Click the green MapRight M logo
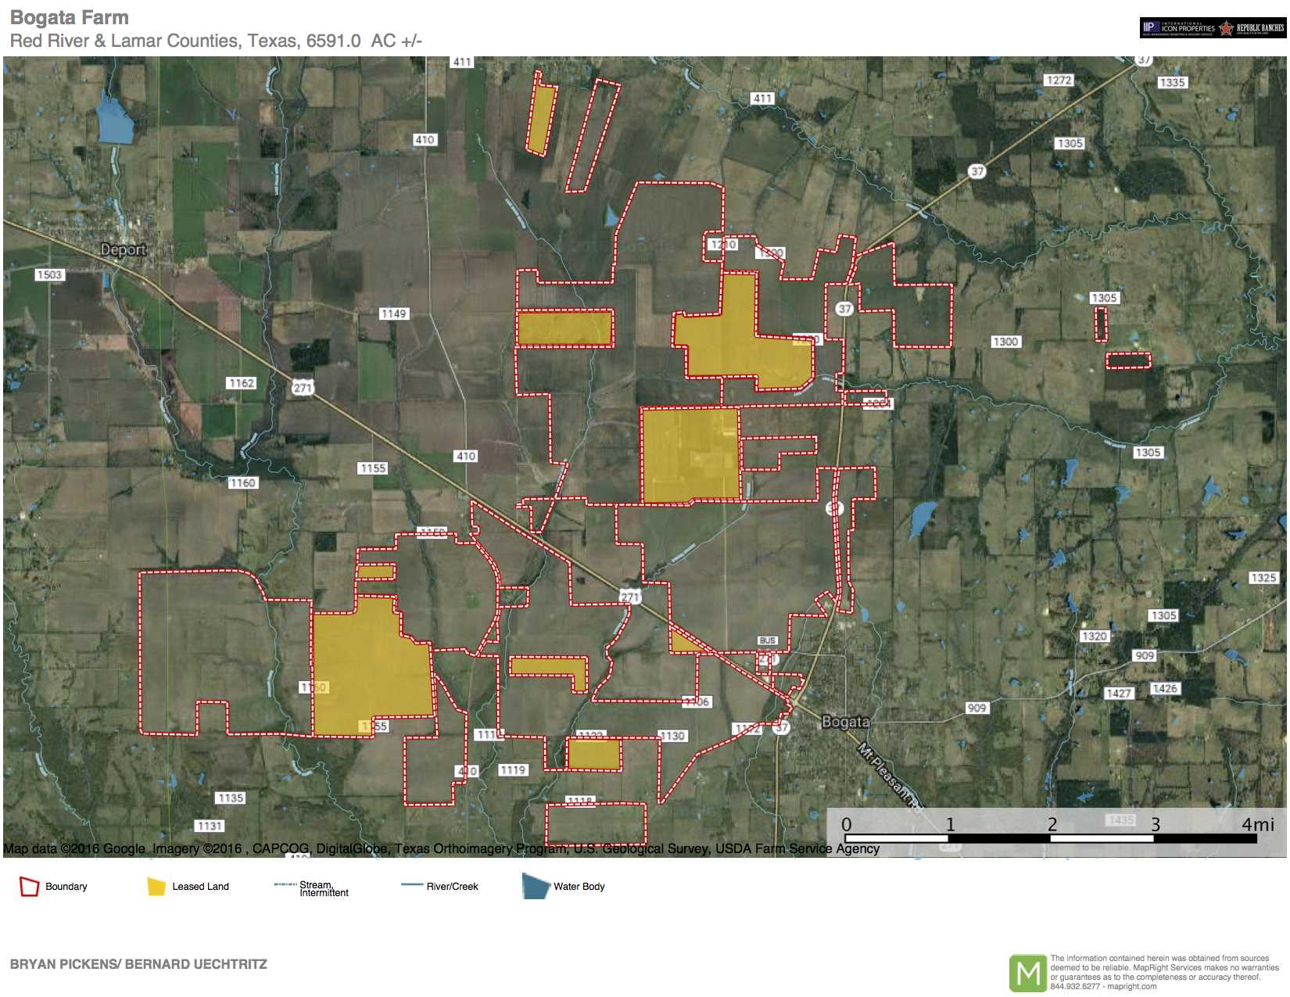 pyautogui.click(x=1027, y=973)
